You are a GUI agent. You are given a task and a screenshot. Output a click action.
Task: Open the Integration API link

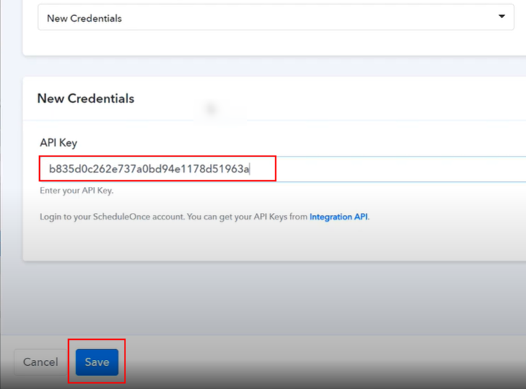coord(339,217)
